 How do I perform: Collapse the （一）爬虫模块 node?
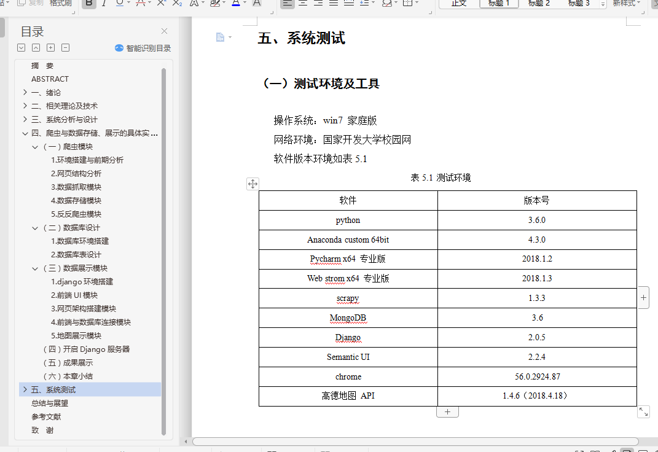click(35, 147)
